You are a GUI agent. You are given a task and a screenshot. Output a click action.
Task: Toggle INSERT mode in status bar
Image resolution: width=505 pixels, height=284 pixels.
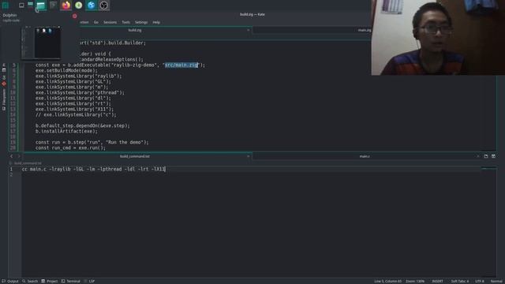pyautogui.click(x=437, y=281)
